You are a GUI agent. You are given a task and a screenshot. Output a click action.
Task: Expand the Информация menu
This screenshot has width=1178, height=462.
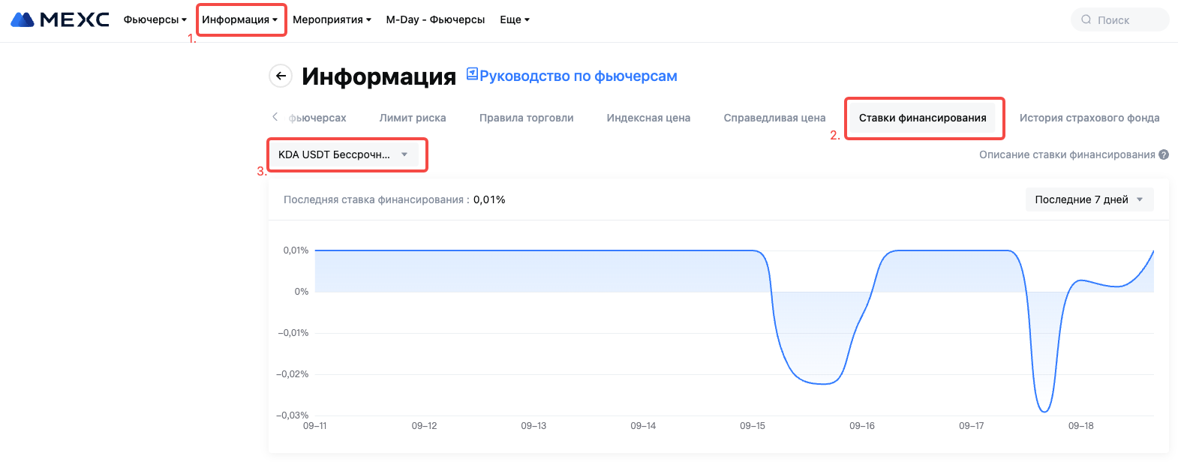pos(239,19)
